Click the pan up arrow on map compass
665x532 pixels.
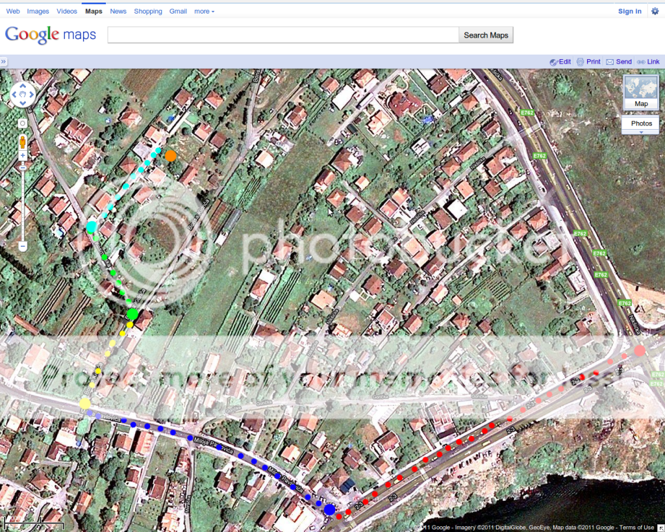(x=23, y=86)
